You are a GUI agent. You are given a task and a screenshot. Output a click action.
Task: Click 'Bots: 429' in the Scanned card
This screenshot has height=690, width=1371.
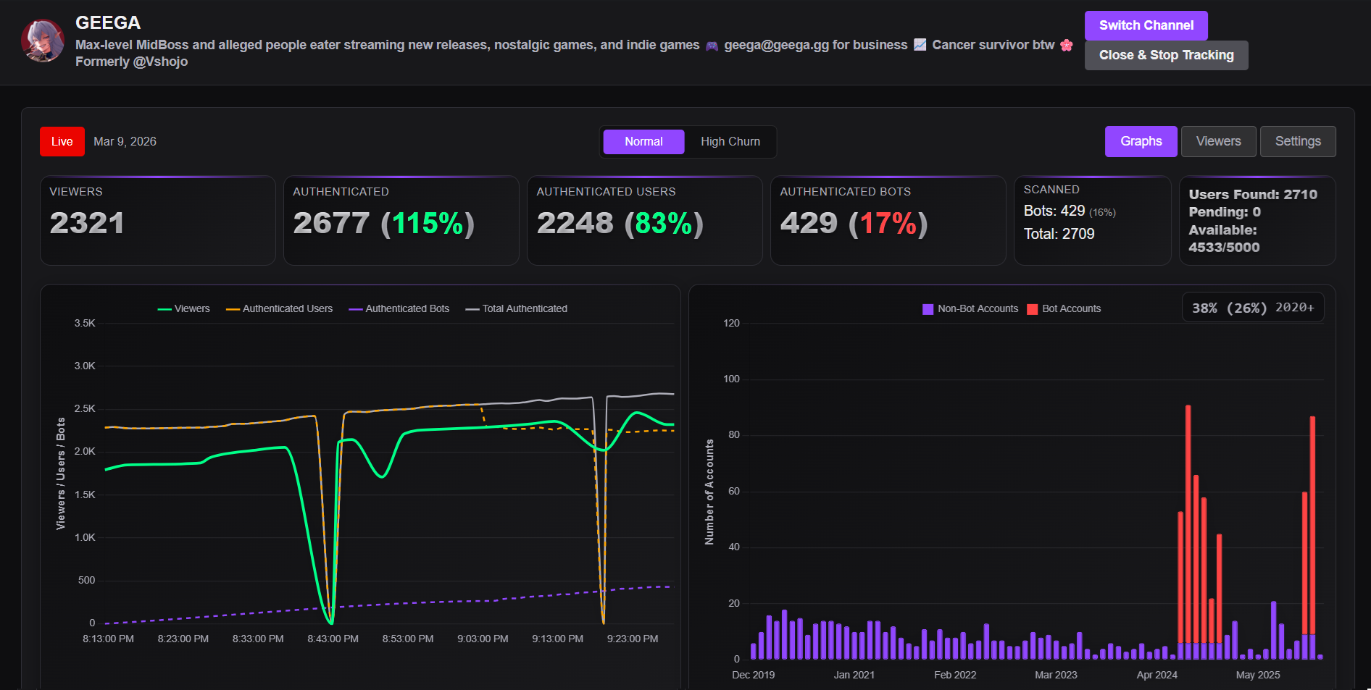tap(1054, 211)
